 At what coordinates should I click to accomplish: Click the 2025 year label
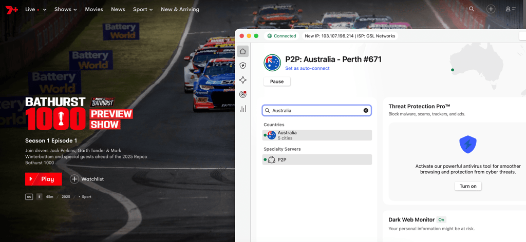(66, 197)
